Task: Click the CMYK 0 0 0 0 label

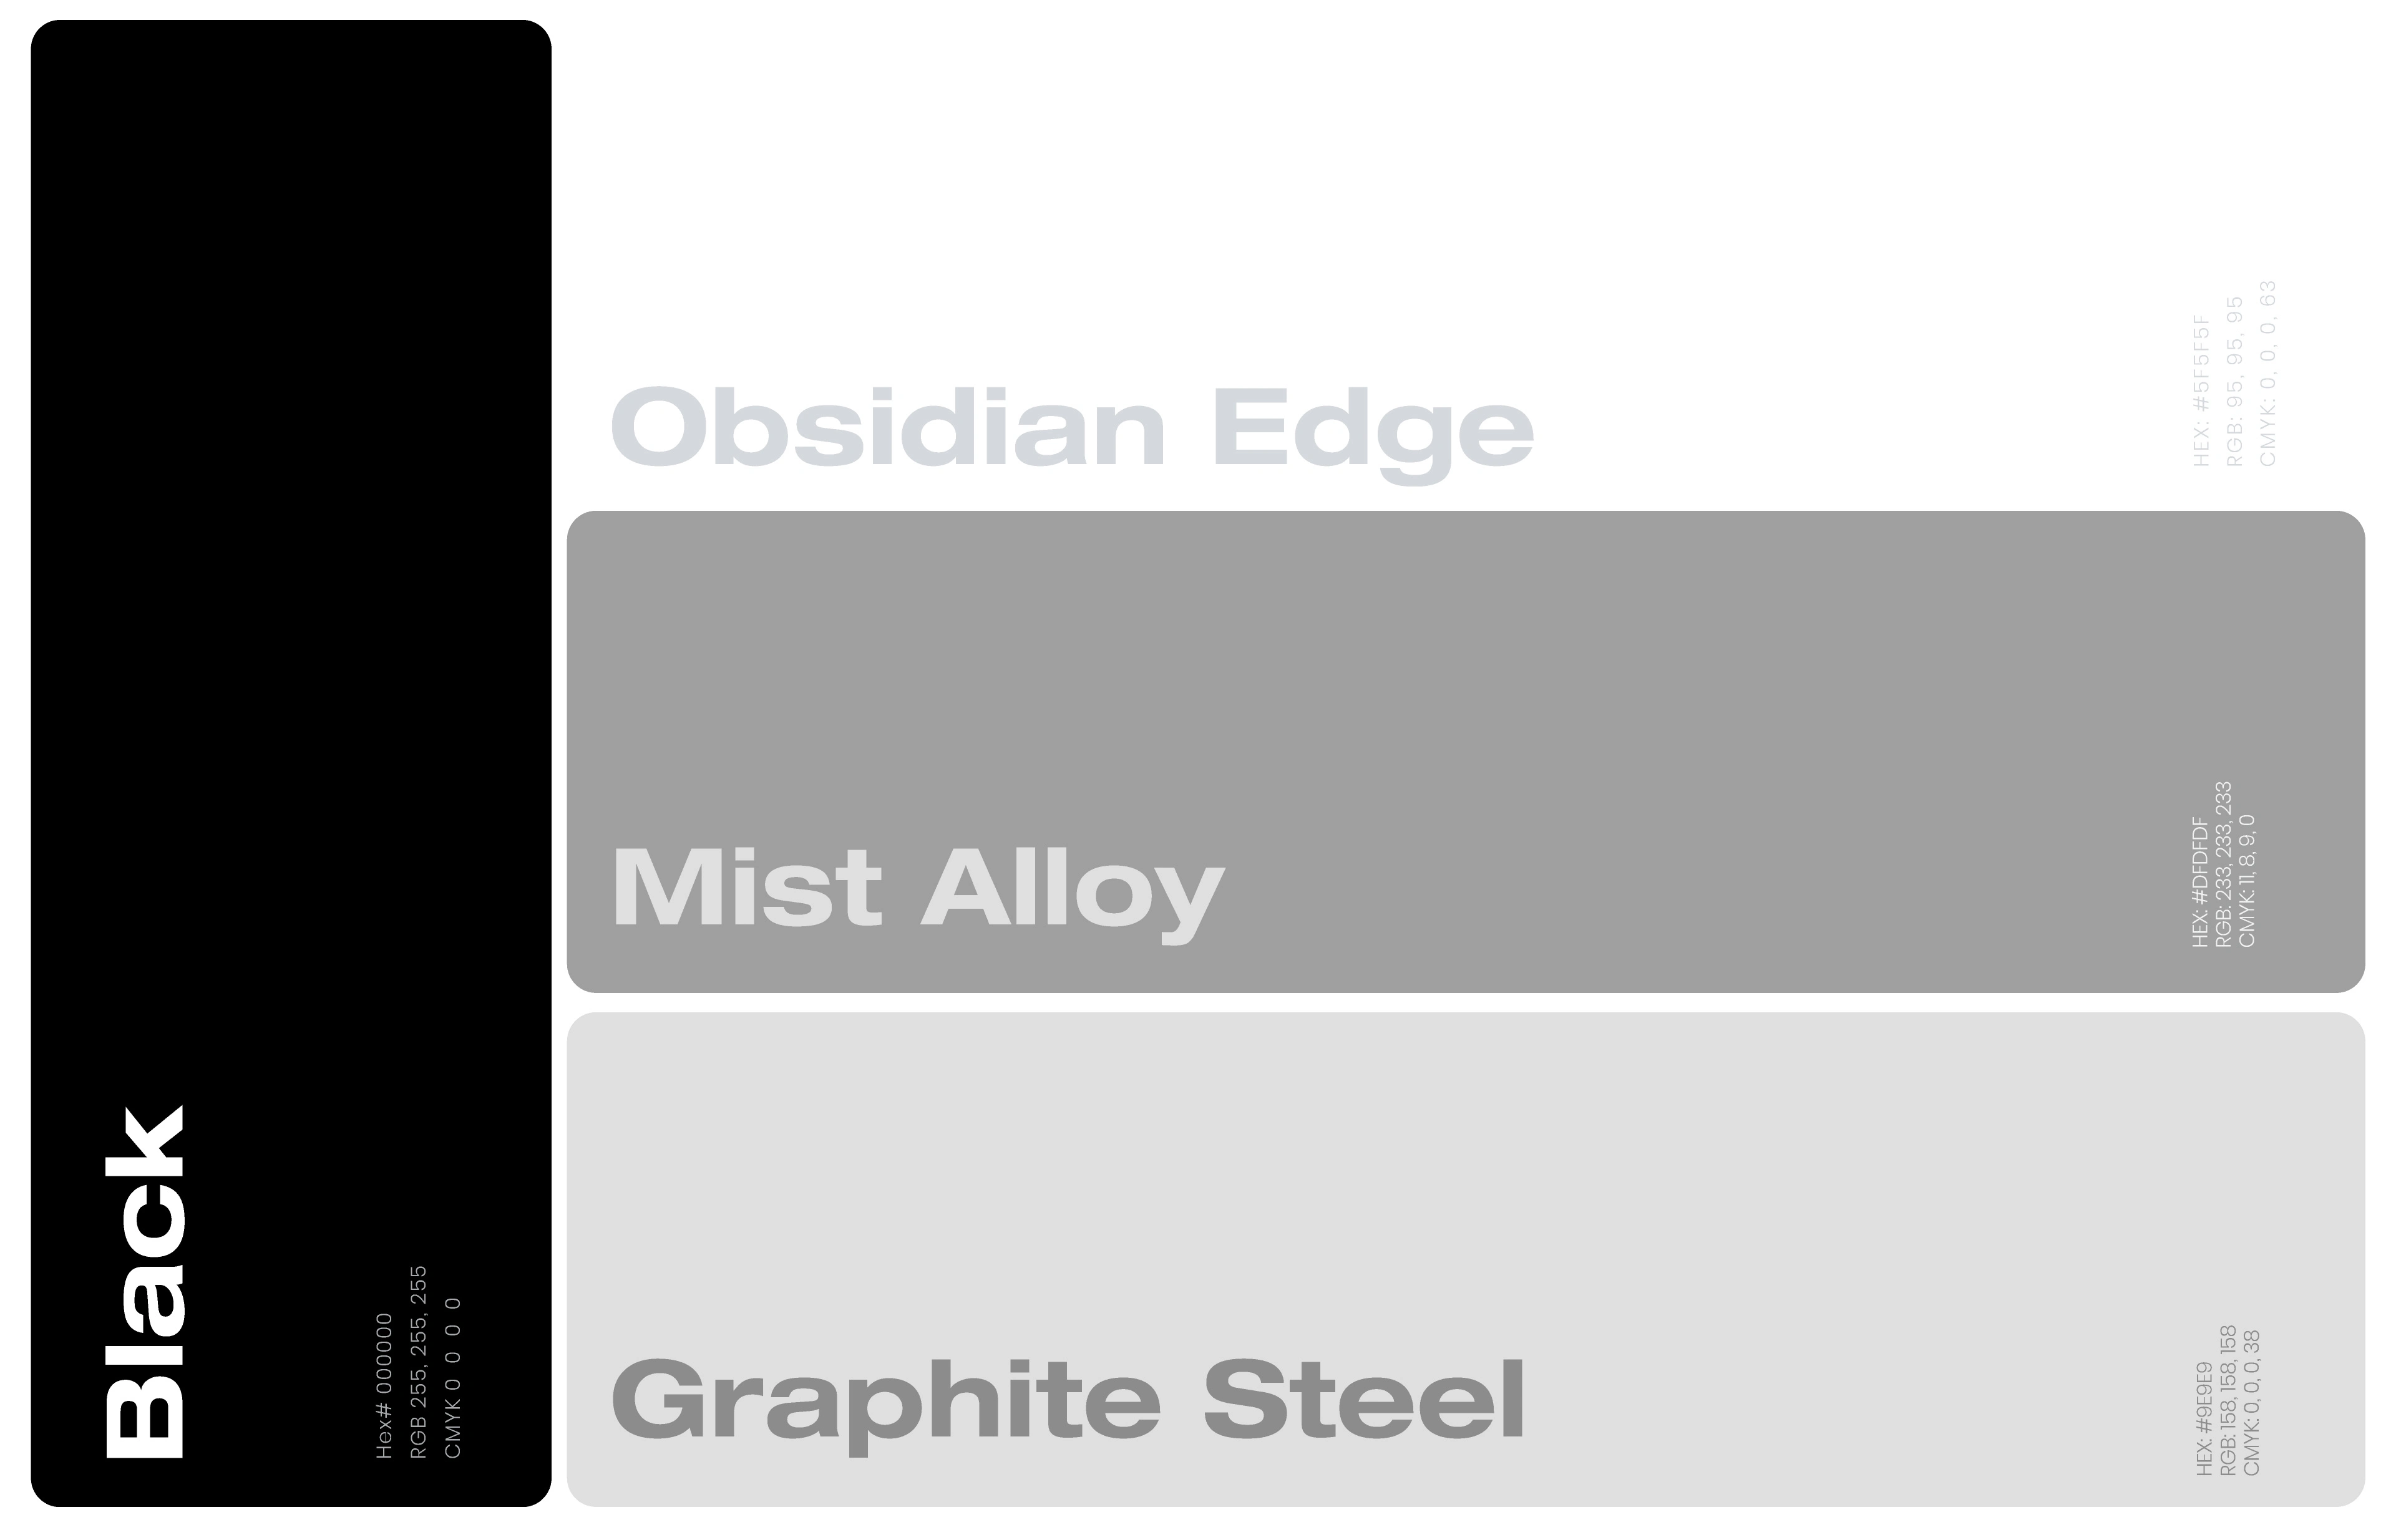Action: [452, 1377]
